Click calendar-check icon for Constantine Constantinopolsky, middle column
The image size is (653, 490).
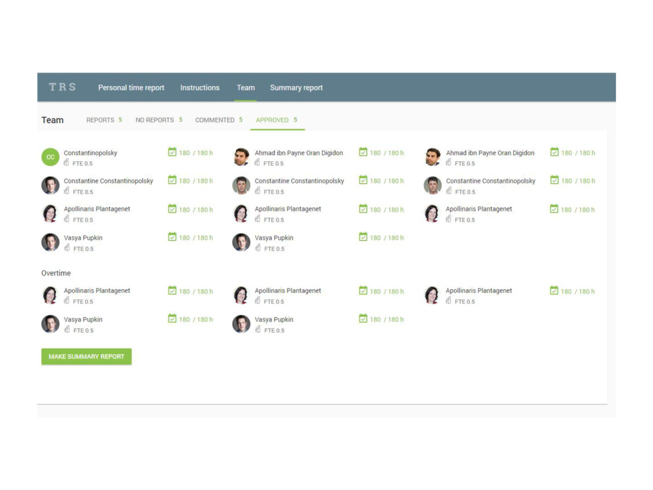(363, 180)
